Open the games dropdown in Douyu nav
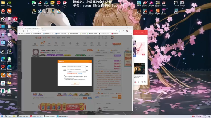Image resolution: width=211 pixels, height=118 pixels. pyautogui.click(x=64, y=38)
